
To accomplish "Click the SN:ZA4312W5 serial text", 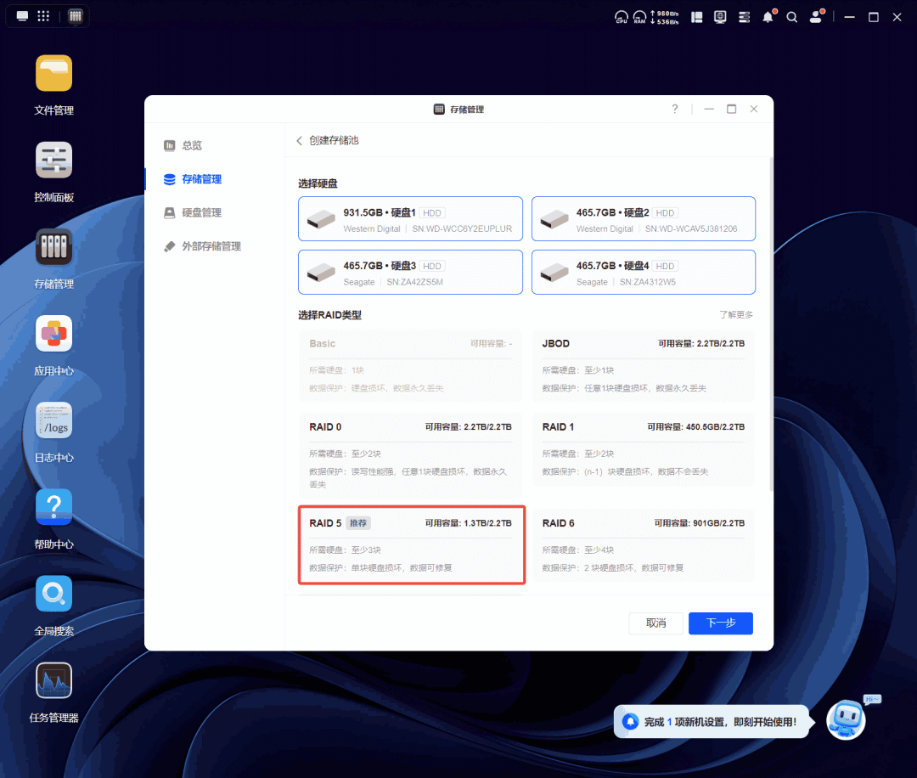I will [x=647, y=282].
